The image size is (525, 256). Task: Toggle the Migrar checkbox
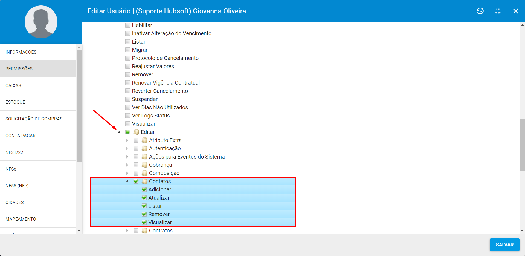coord(128,50)
